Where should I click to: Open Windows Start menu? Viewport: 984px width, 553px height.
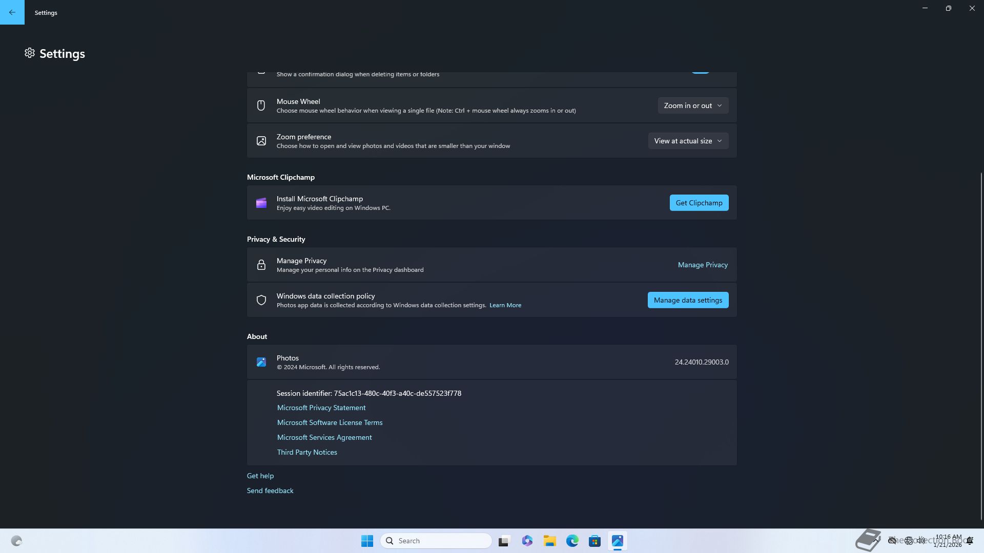point(367,541)
